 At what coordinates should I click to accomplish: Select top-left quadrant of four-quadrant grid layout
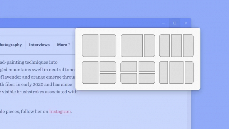[129, 66]
